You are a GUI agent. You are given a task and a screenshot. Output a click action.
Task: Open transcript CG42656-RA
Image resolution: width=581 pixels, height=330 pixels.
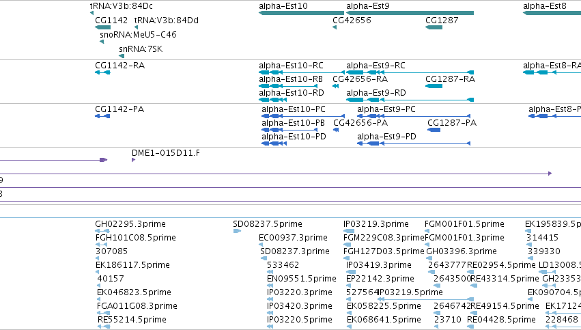[x=360, y=79]
